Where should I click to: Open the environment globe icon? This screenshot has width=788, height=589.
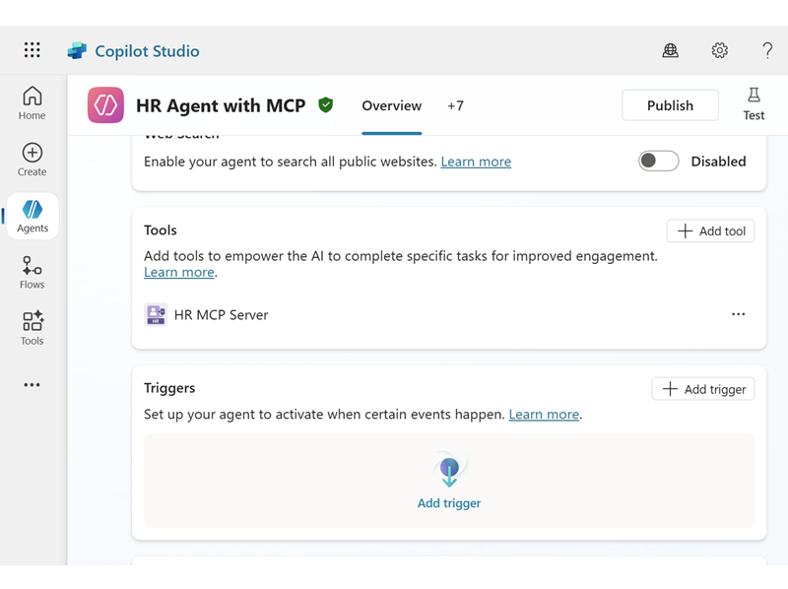[671, 50]
